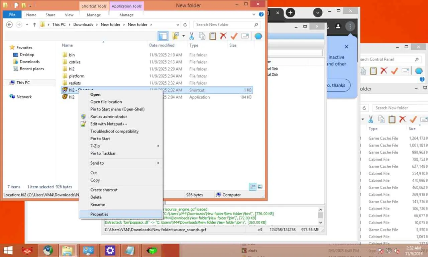
Task: Select Network in the navigation pane
Action: (x=24, y=97)
